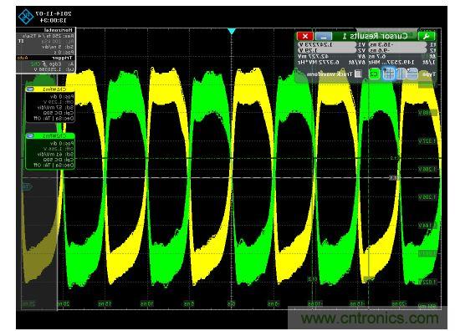Select the crosshair cursor type icon
This screenshot has width=455, height=331.
(389, 74)
